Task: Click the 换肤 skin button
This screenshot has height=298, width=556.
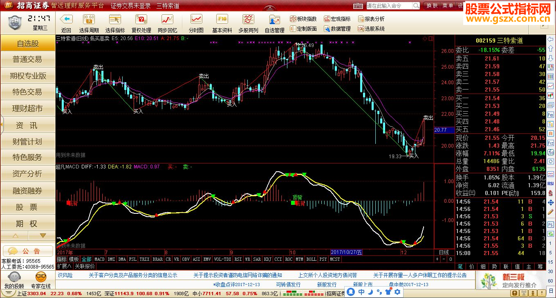Action: tap(432, 6)
